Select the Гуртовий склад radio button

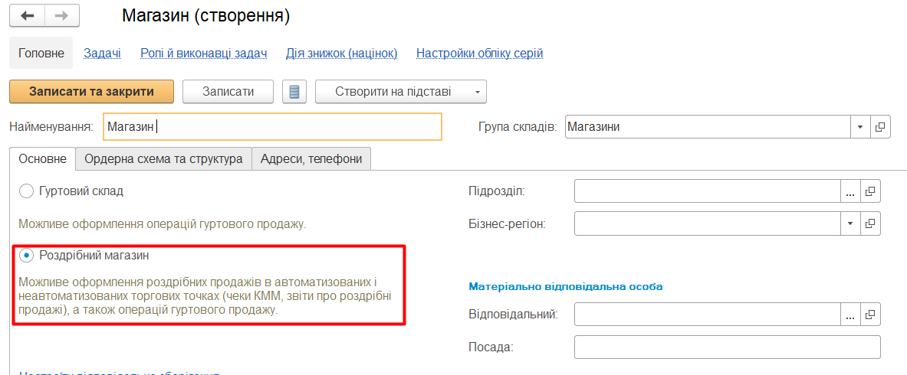pyautogui.click(x=26, y=191)
